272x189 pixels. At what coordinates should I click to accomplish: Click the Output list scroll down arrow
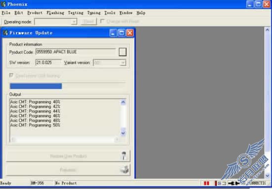123,133
